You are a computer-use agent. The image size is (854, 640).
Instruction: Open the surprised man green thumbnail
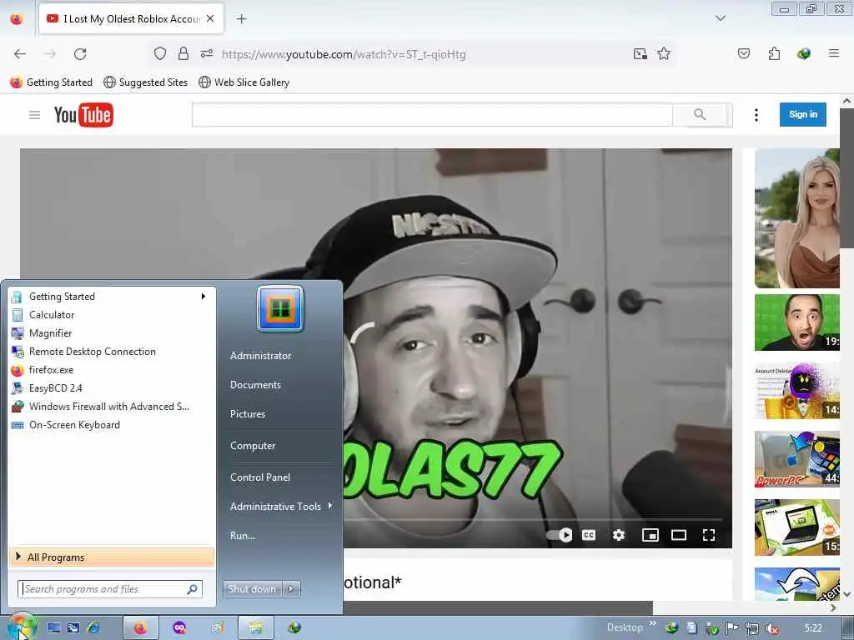click(x=796, y=322)
